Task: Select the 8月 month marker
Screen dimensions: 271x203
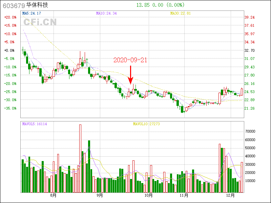Action: (x=53, y=195)
